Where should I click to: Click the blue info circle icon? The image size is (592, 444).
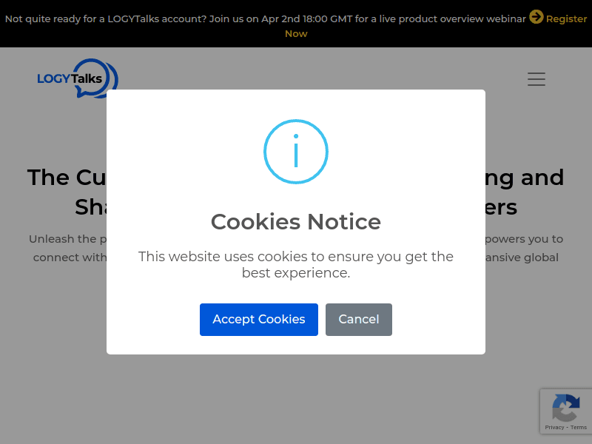click(296, 152)
